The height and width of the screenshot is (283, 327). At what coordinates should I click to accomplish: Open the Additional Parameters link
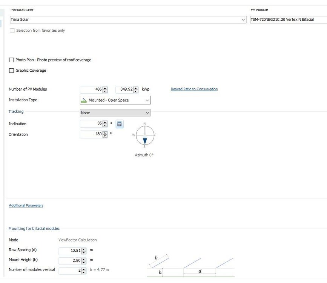(26, 206)
